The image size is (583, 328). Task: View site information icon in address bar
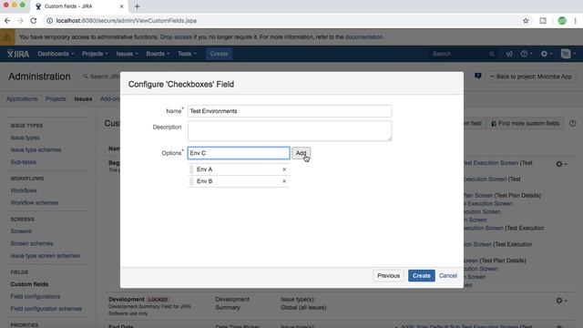49,21
